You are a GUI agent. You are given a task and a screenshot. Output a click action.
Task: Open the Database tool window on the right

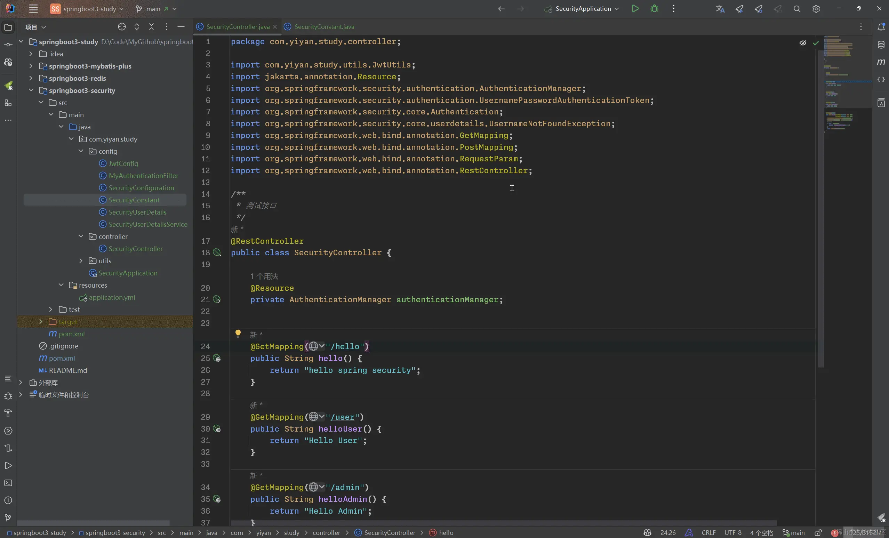click(x=881, y=45)
